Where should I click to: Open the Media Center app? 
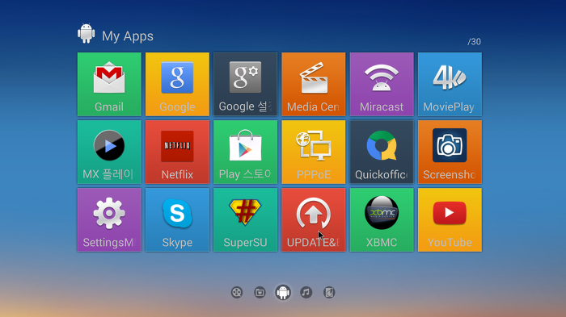(314, 84)
